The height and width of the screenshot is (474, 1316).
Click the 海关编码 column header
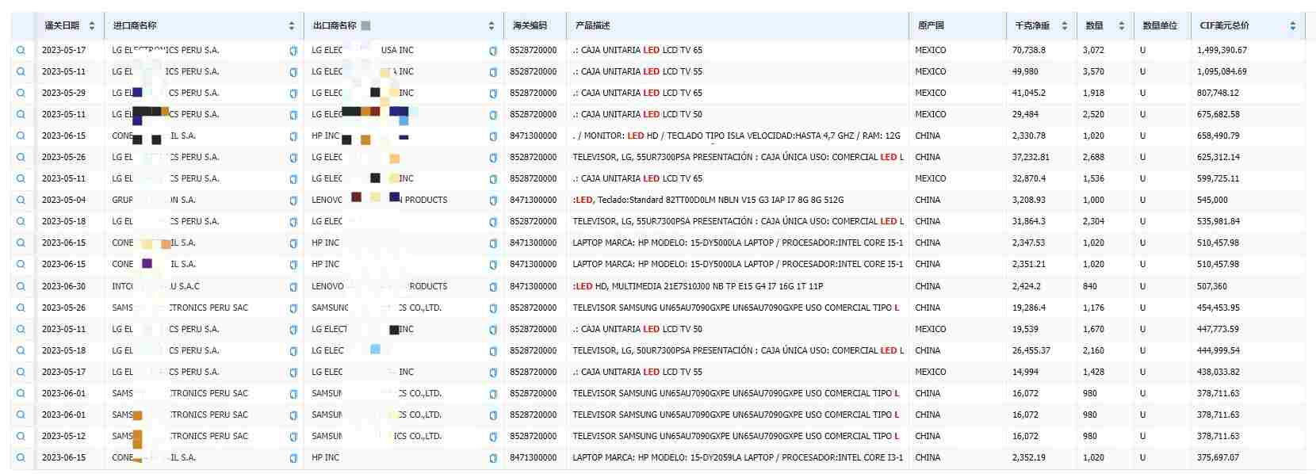pos(530,25)
